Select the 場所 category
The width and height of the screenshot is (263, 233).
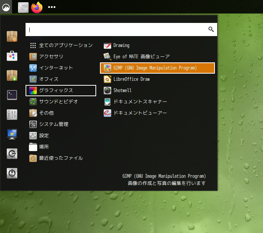coord(61,147)
